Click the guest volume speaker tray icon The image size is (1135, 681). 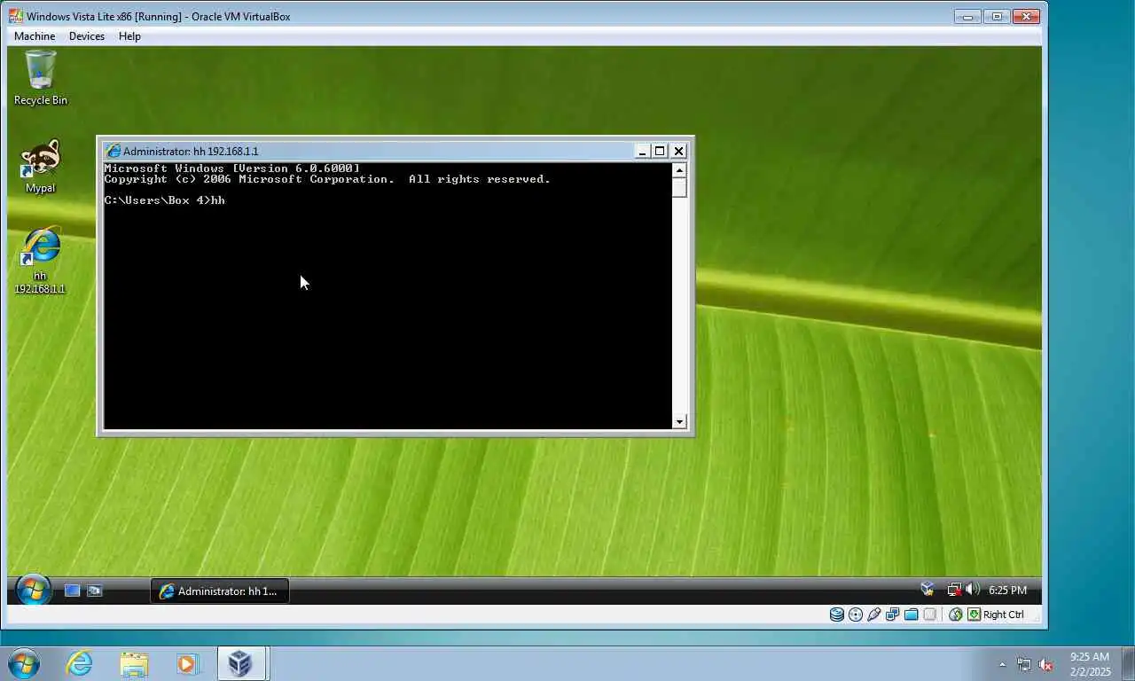971,590
